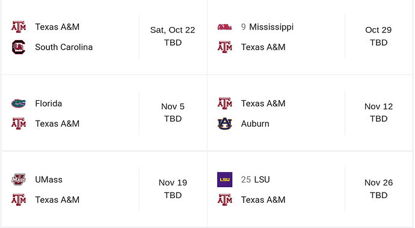
Task: Click Texas A&M logo in Oct 22 game
Action: 19,27
